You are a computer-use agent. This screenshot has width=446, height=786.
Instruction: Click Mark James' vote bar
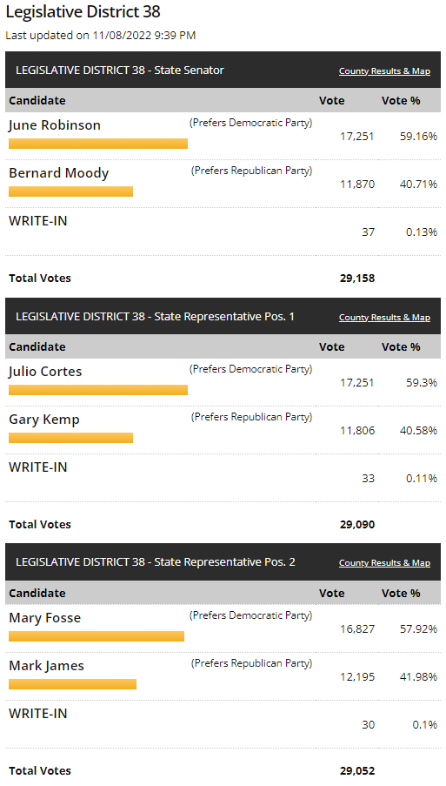pyautogui.click(x=72, y=684)
